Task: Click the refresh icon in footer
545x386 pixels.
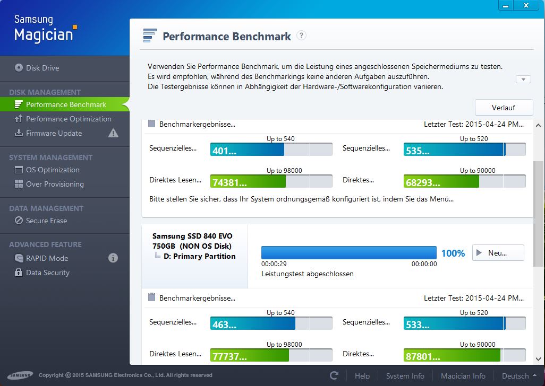Action: 334,375
